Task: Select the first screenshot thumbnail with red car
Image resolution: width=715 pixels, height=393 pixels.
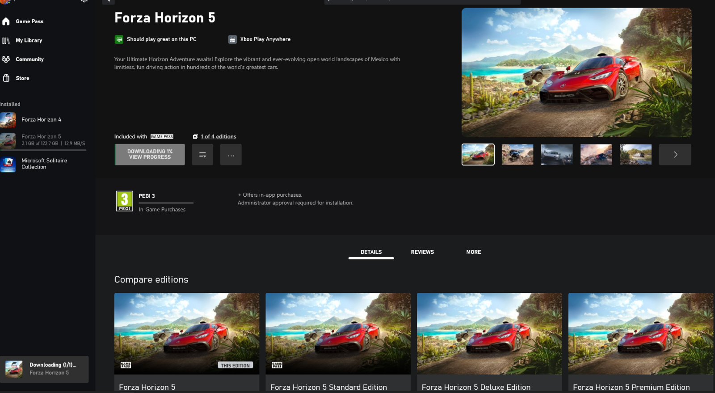Action: [x=478, y=155]
